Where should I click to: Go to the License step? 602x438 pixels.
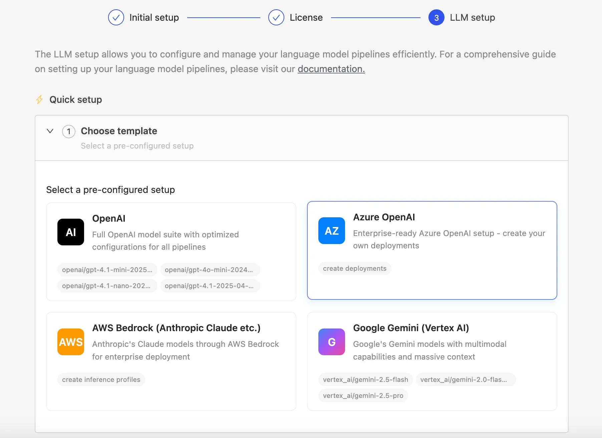click(306, 17)
